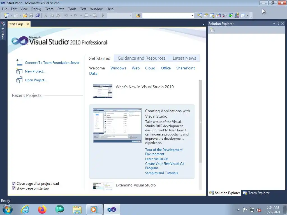Screen dimensions: 287x215
Task: Toggle Show page on startup checkbox
Action: pyautogui.click(x=13, y=188)
